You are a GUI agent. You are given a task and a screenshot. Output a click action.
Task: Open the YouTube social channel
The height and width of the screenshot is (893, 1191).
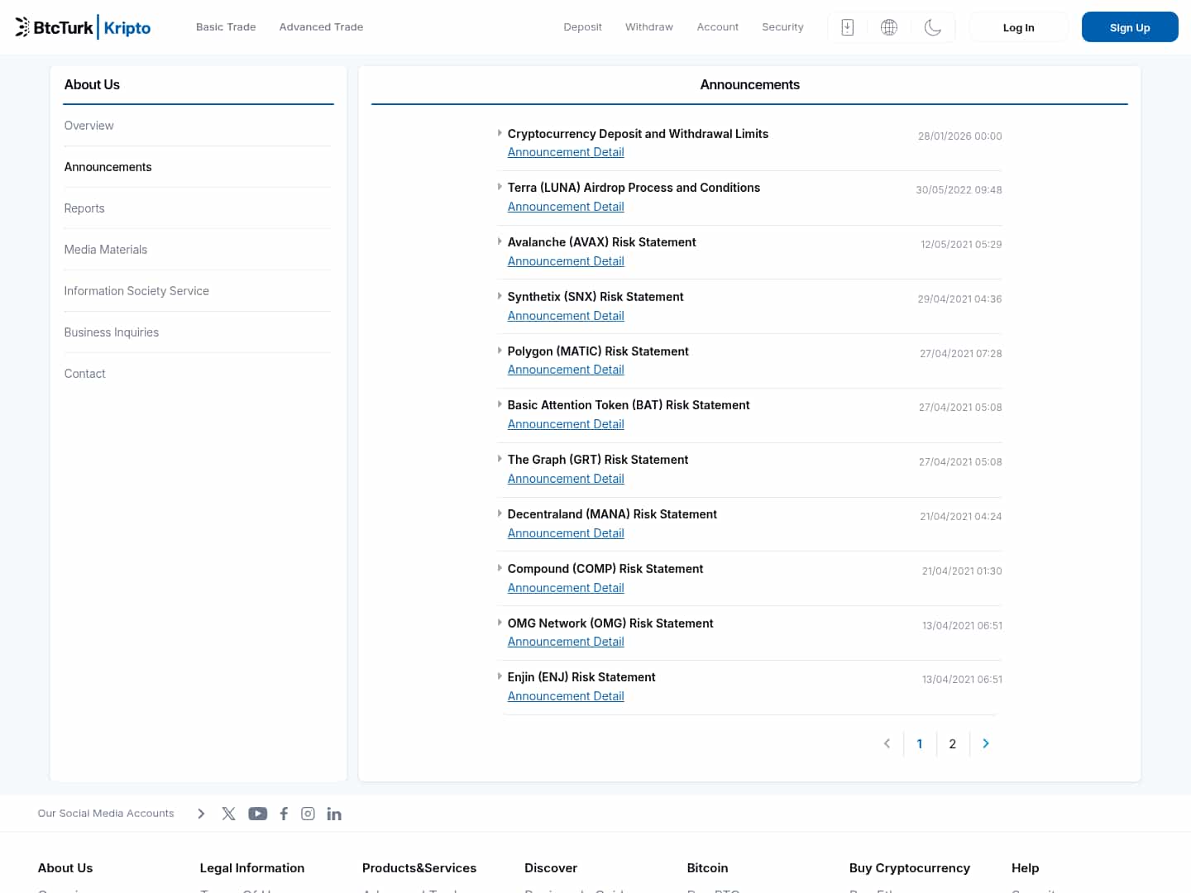click(x=258, y=814)
